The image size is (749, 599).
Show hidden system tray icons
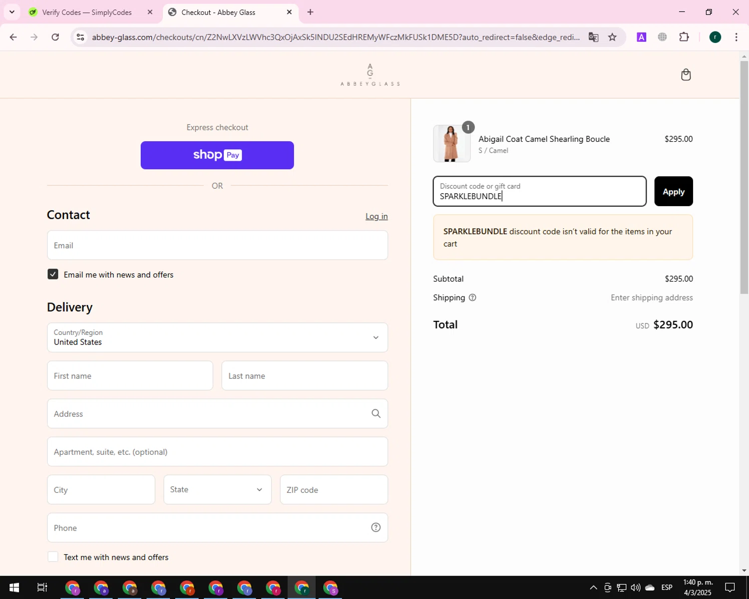coord(593,588)
